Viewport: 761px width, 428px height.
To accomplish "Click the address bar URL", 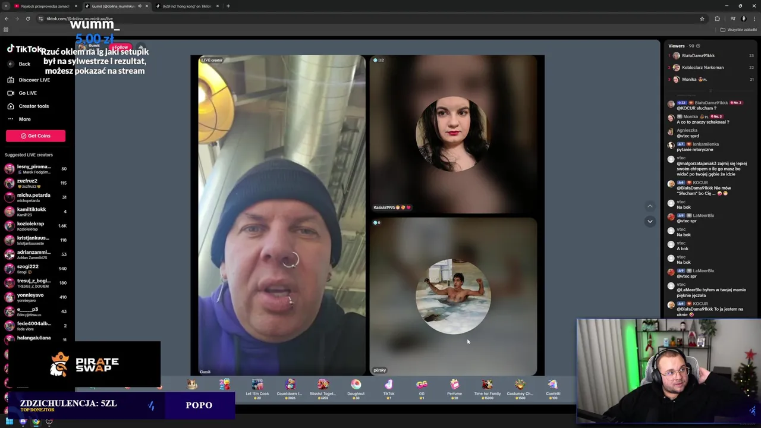I will coord(79,18).
